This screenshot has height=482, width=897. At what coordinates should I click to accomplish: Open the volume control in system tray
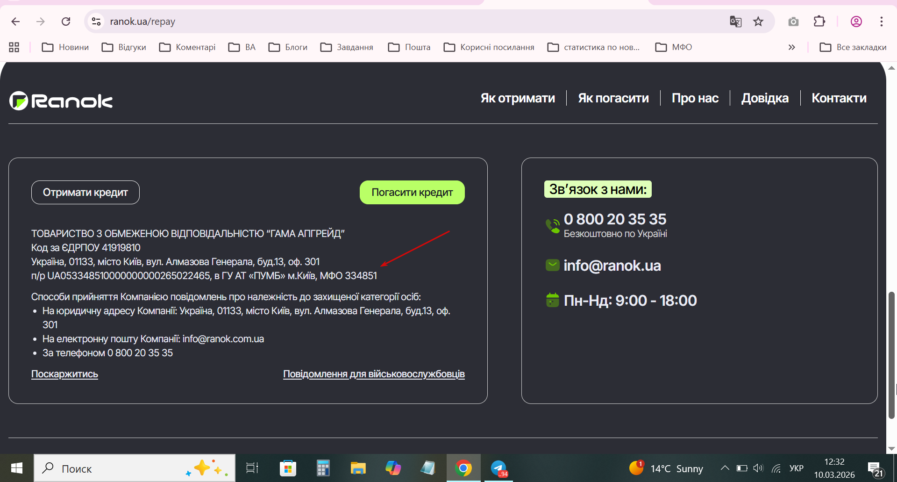click(x=758, y=468)
